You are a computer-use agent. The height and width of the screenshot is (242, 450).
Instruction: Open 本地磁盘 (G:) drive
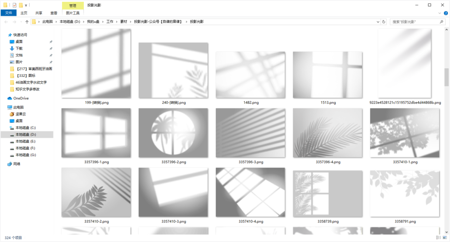pos(25,155)
